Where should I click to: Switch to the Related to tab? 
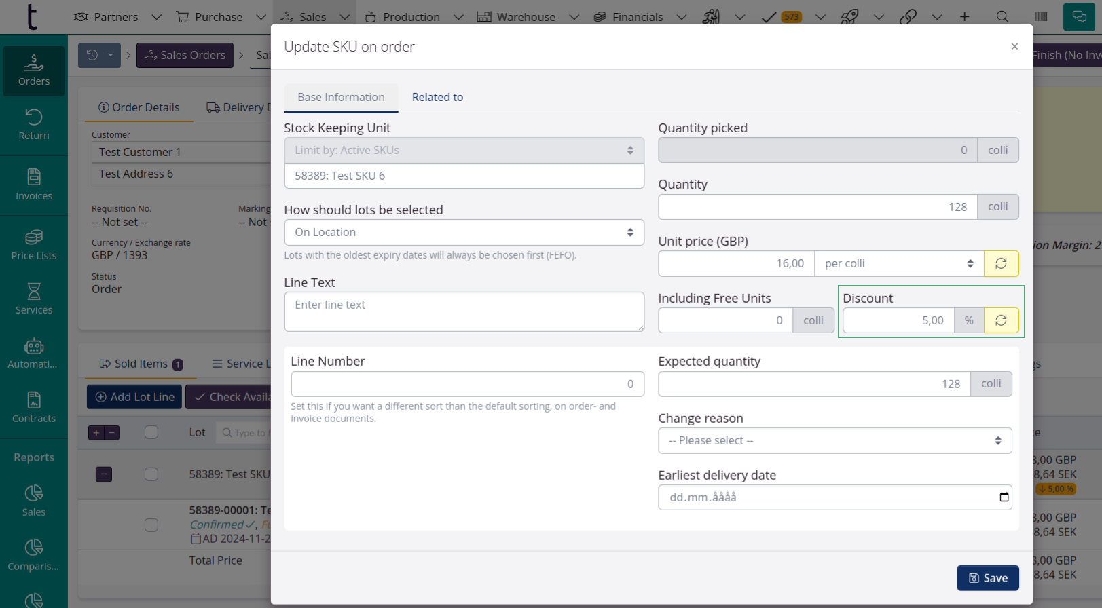coord(437,97)
